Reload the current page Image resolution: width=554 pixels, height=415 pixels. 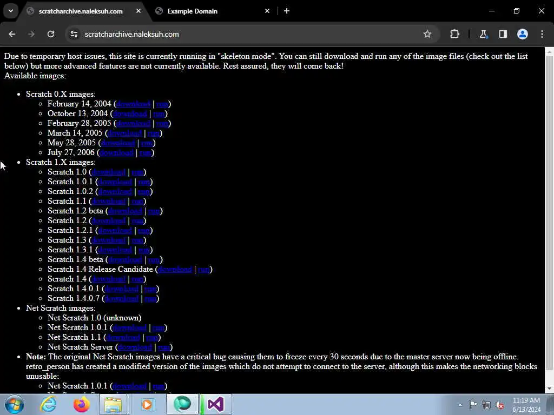click(x=51, y=34)
